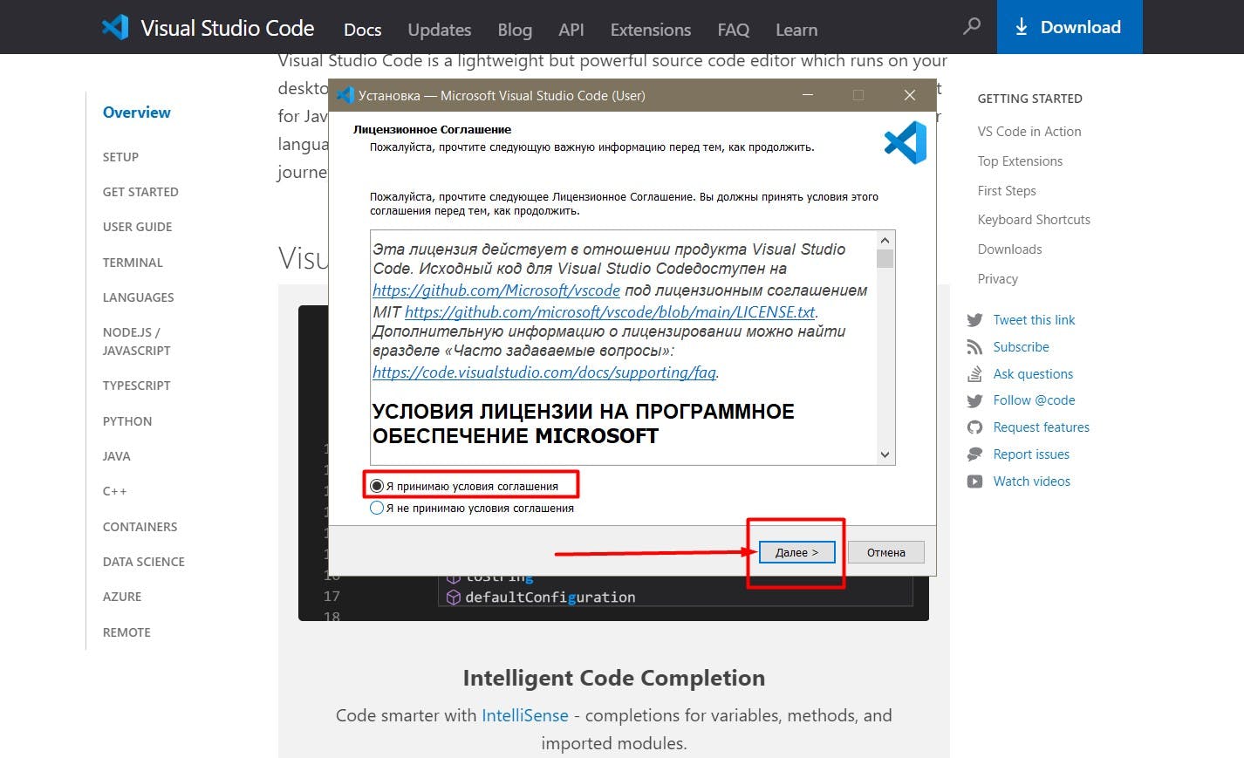Image resolution: width=1244 pixels, height=758 pixels.
Task: Expand the TERMINAL docs section
Action: (x=133, y=263)
